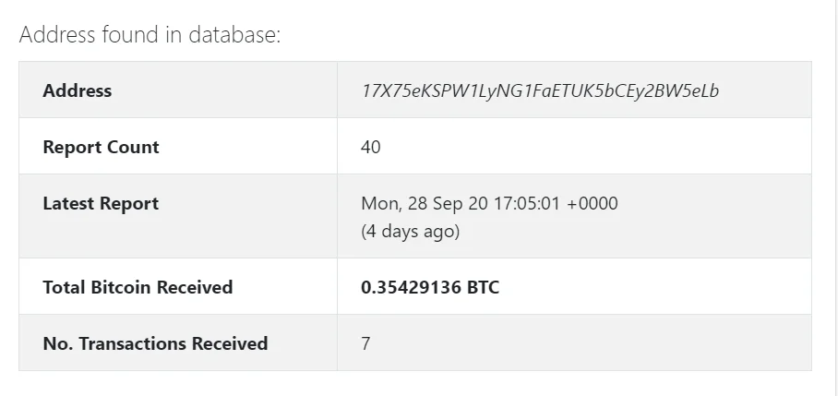Viewport: 838px width, 396px height.
Task: Click the report count value 40
Action: [x=371, y=147]
